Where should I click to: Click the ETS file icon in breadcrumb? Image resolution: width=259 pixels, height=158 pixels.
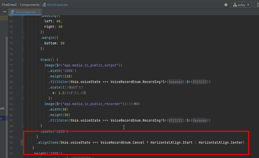coord(44,5)
